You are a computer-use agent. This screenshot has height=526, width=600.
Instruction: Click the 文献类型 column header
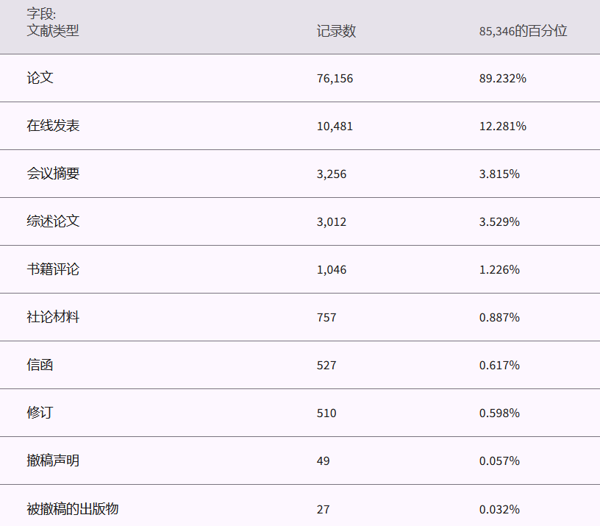(53, 31)
